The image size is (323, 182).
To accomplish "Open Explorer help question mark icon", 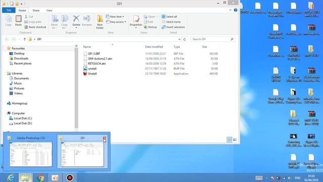I will 236,10.
